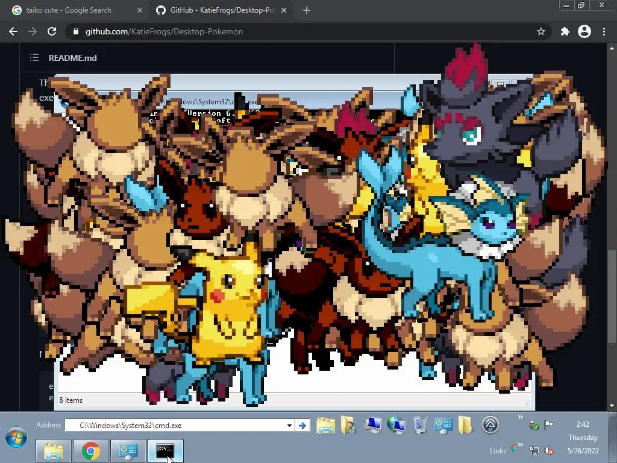Open the Recycle Bin toolbar icon

(x=420, y=425)
